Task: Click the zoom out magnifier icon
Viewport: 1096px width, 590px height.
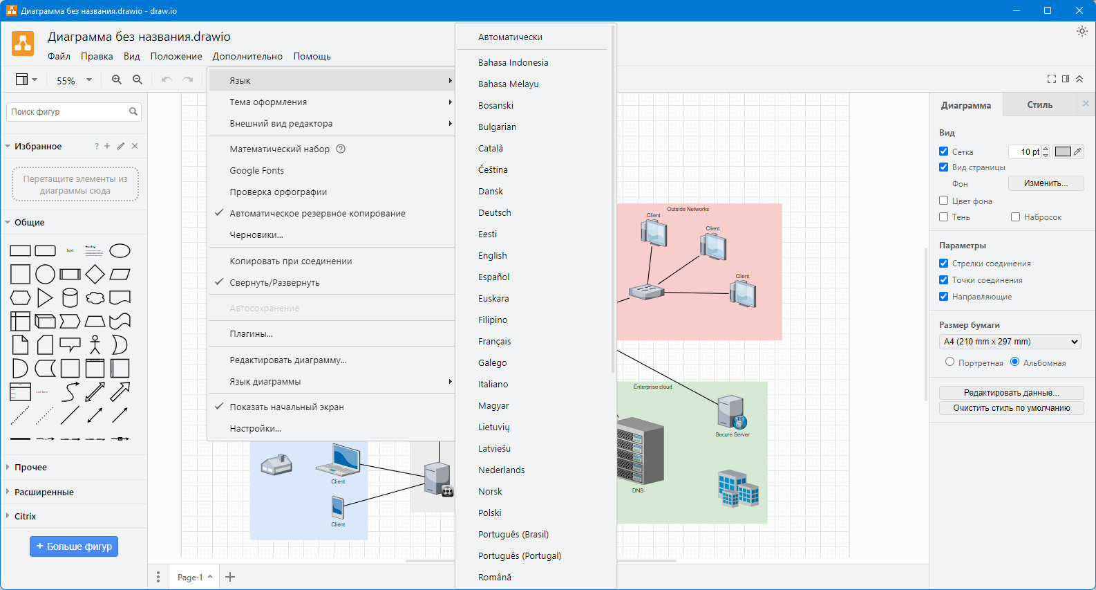Action: pos(138,80)
